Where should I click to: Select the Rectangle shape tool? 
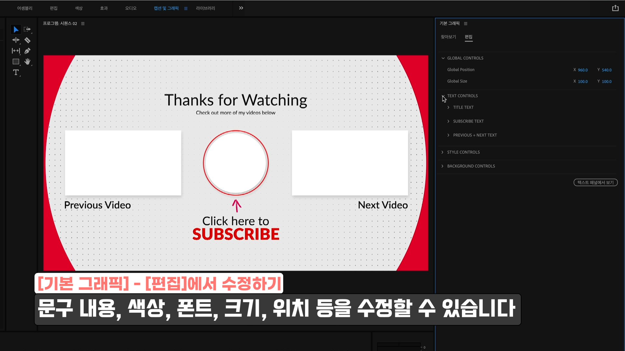pyautogui.click(x=16, y=62)
